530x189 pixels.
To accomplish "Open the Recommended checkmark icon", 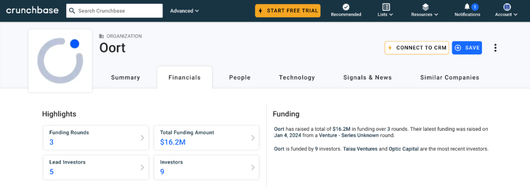I will coord(346,7).
